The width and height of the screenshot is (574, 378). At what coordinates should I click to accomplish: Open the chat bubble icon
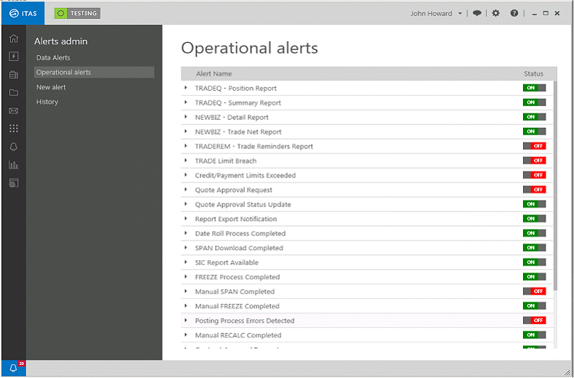(476, 13)
